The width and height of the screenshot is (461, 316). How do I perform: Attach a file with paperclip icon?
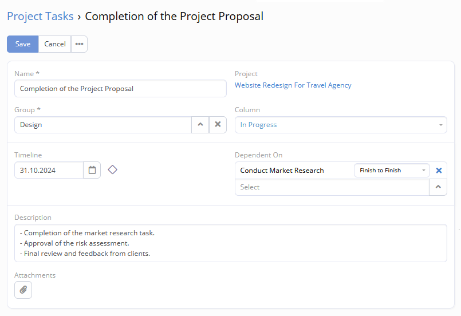click(x=23, y=290)
